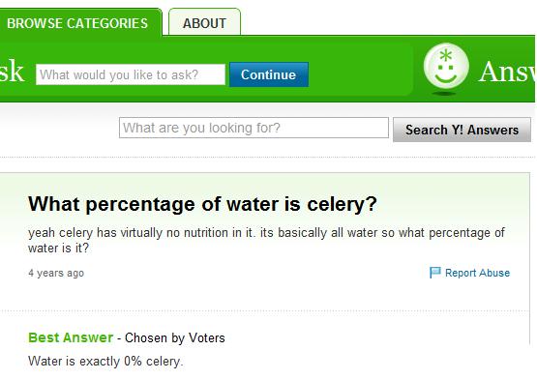Viewport: 537px width, 380px height.
Task: Focus the 'What are you looking for?' search box
Action: coord(254,128)
